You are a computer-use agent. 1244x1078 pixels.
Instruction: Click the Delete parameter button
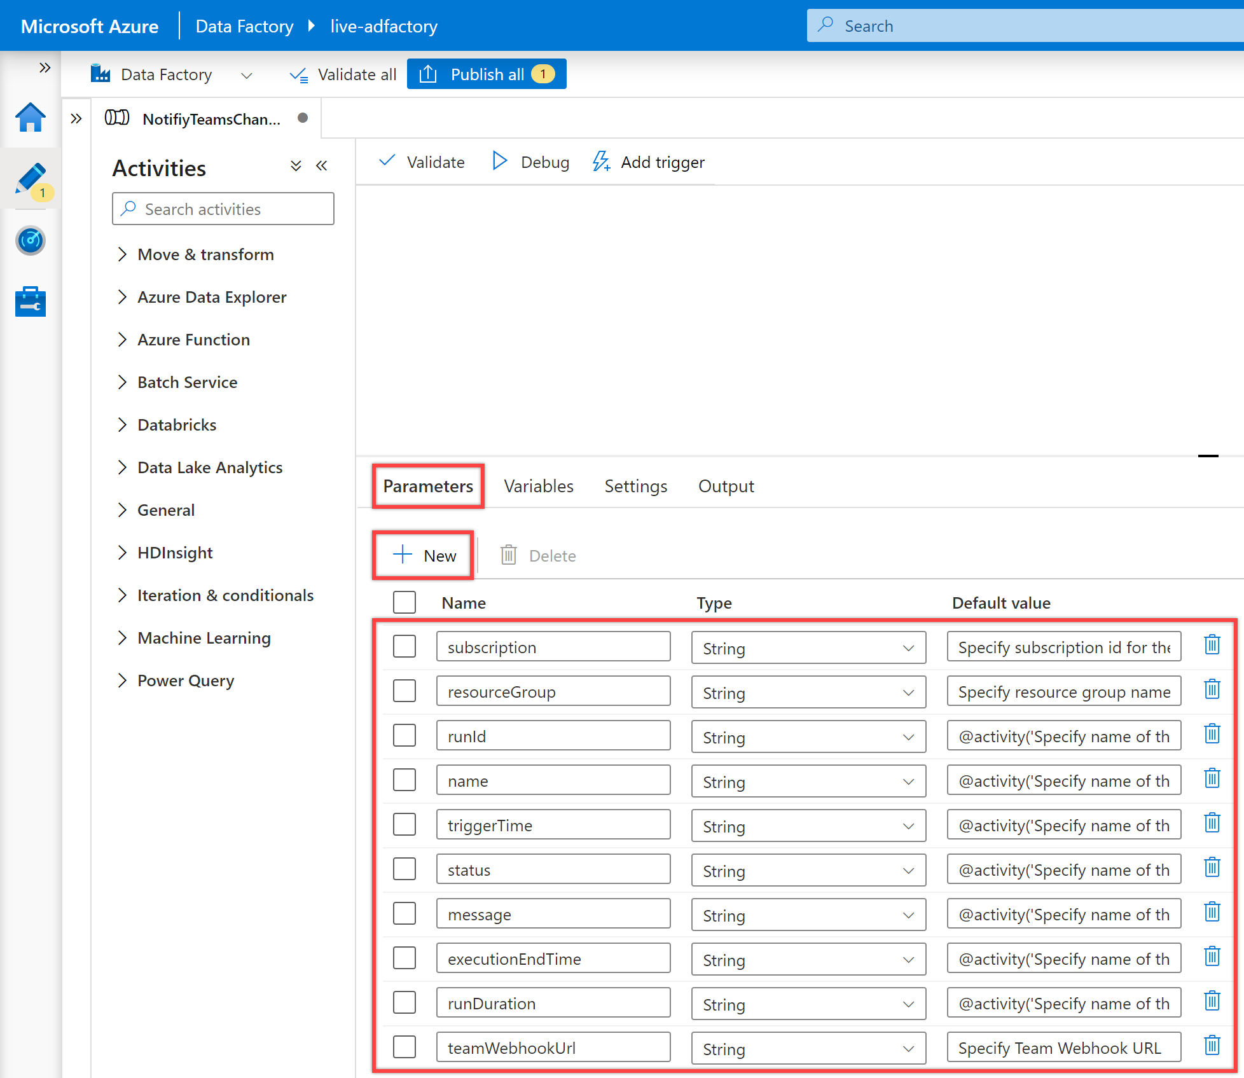pos(539,555)
